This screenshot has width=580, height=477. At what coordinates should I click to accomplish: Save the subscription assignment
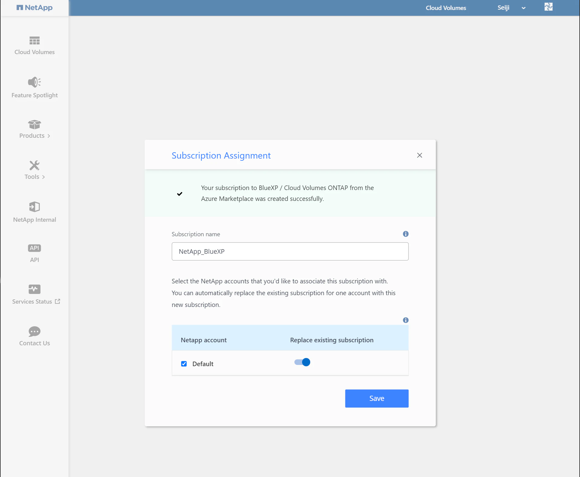tap(377, 398)
